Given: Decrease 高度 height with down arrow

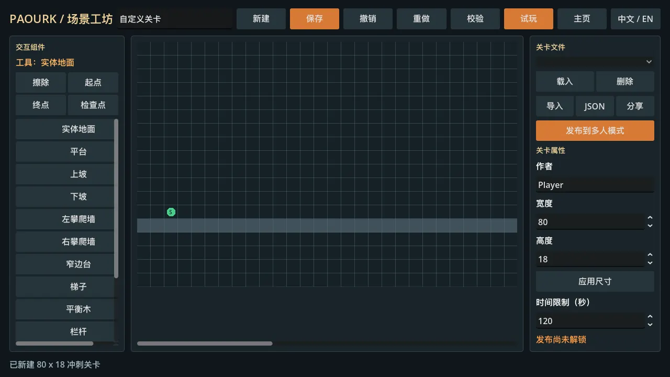Looking at the screenshot, I should tap(650, 263).
